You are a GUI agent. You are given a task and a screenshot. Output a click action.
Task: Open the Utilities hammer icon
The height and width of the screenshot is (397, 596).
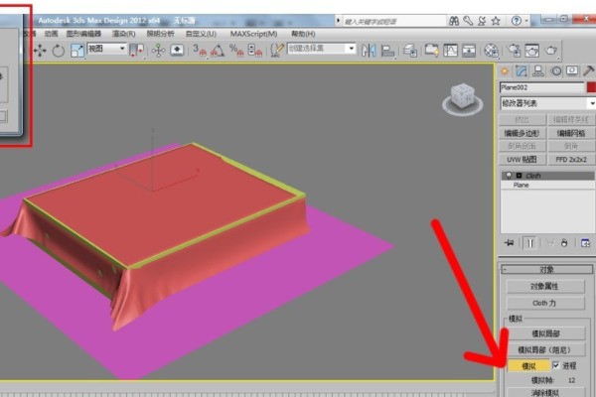pyautogui.click(x=590, y=71)
